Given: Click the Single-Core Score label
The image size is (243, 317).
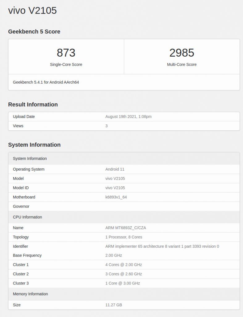Looking at the screenshot, I should 66,64.
